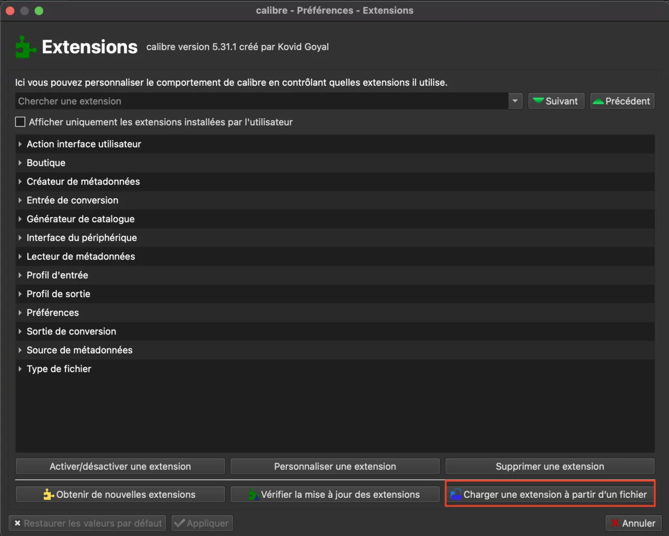
Task: Open the search extension history dropdown arrow
Action: [x=515, y=101]
